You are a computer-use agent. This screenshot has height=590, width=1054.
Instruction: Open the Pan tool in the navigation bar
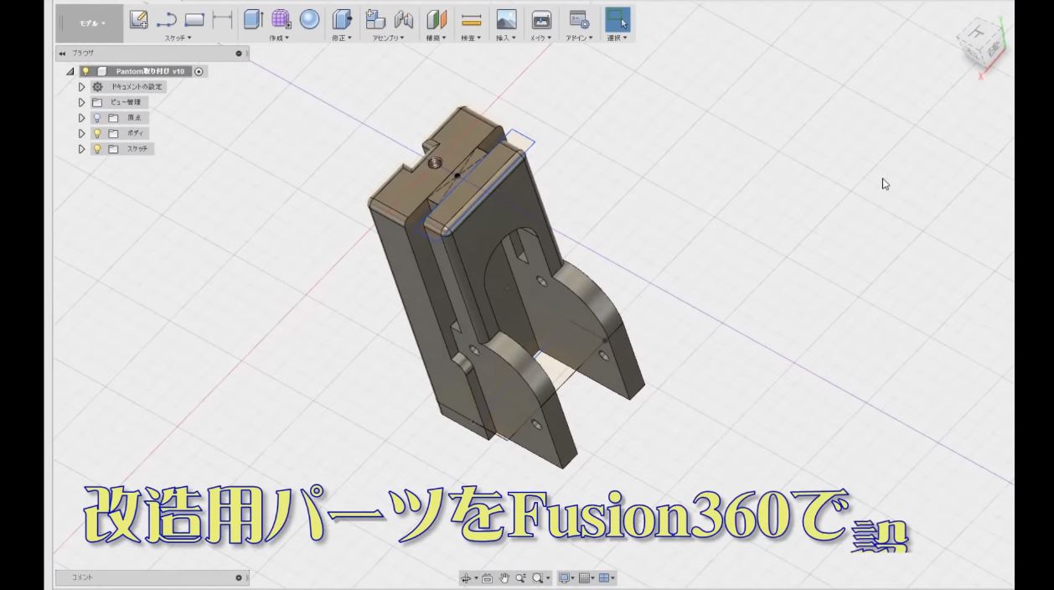pos(504,577)
